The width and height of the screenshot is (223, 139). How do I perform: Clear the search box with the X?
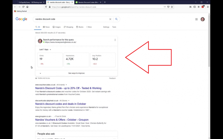pyautogui.click(x=110, y=19)
